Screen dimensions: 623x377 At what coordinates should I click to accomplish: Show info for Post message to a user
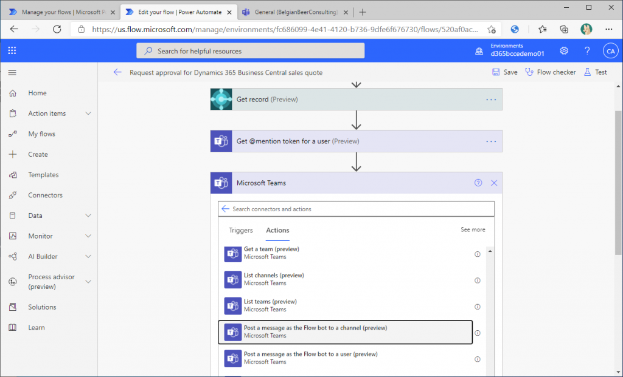pos(478,359)
